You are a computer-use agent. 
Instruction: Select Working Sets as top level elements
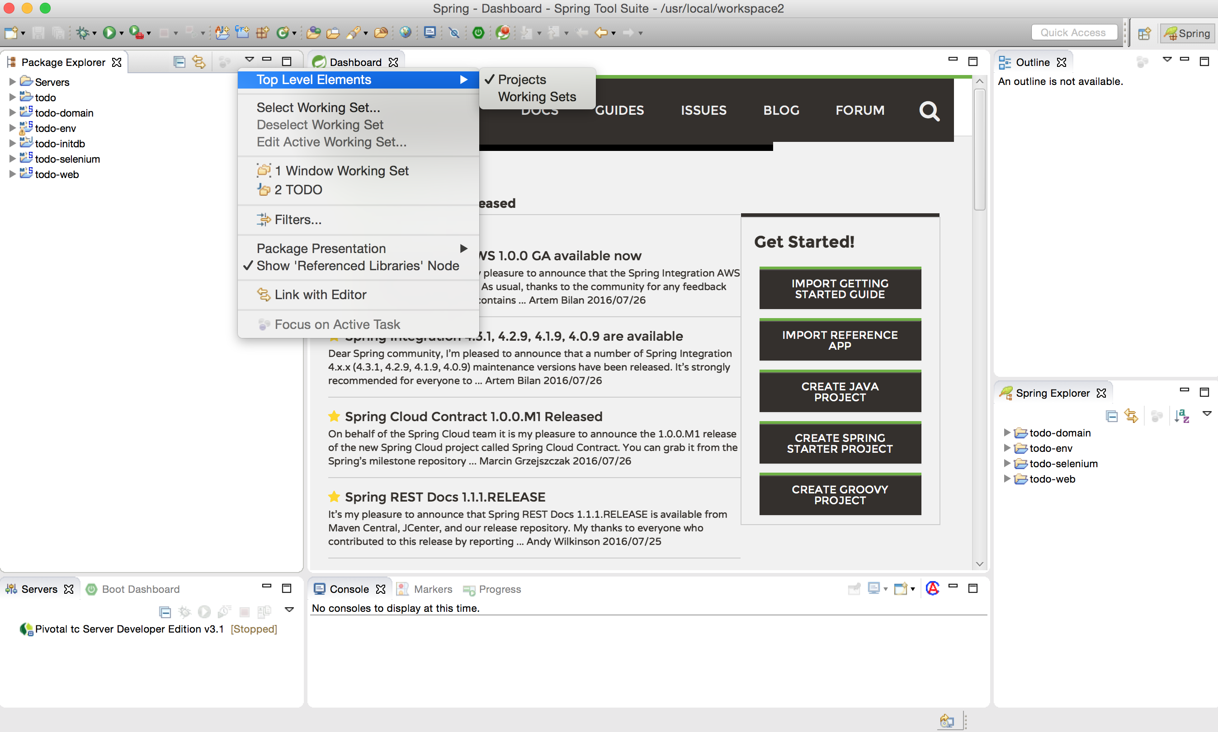pos(537,97)
